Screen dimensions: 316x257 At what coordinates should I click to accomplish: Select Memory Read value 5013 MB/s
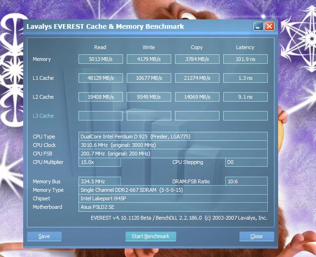(101, 59)
